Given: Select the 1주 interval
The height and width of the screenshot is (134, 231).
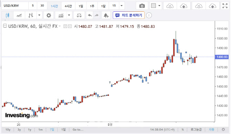Looking at the screenshot, I should pos(92,6).
